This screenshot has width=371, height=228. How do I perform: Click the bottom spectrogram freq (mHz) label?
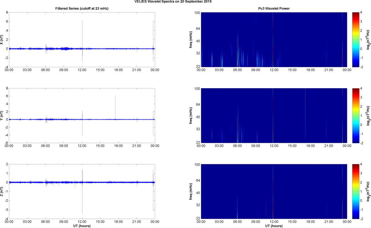coord(191,192)
